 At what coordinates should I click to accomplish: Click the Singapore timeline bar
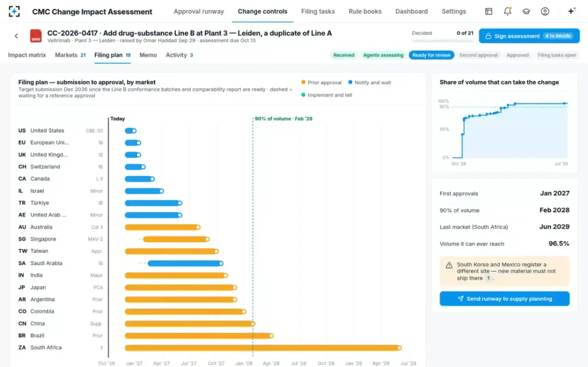pos(176,239)
